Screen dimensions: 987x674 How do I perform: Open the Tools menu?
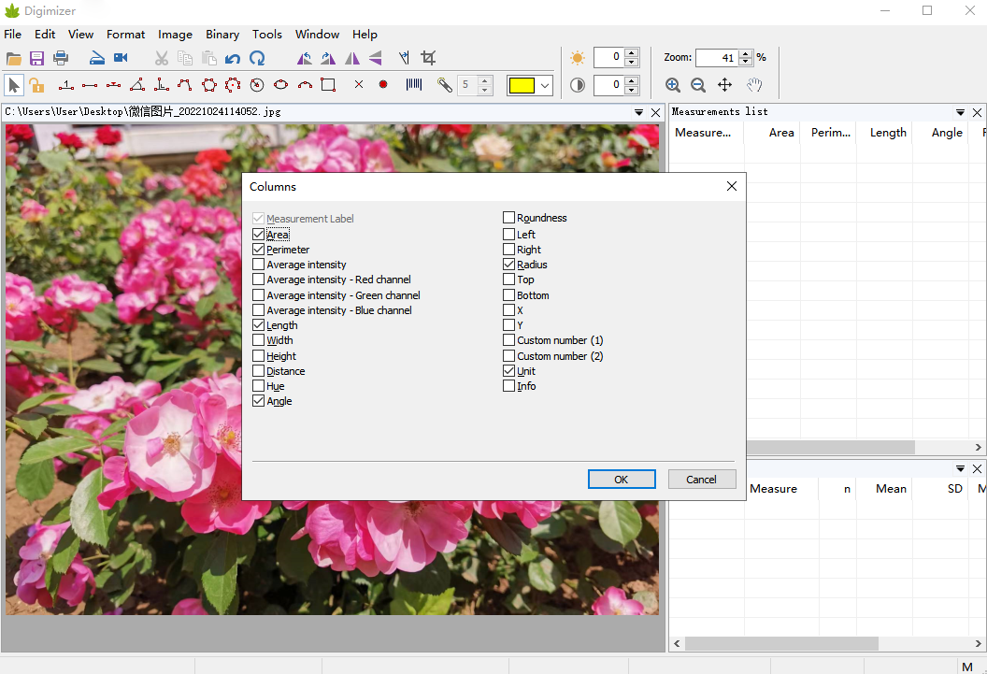point(267,35)
